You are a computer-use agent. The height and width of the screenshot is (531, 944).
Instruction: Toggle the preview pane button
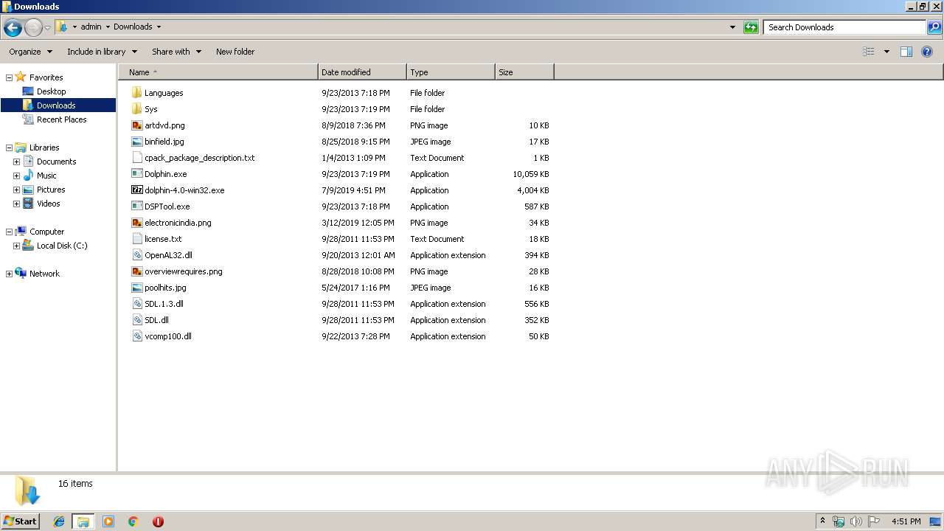coord(906,52)
